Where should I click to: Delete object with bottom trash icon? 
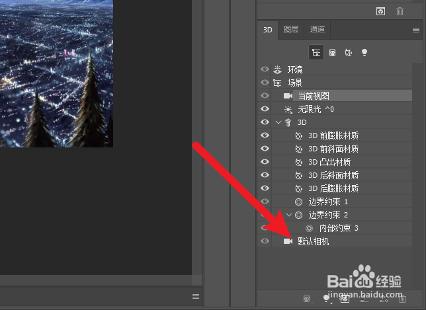click(402, 299)
